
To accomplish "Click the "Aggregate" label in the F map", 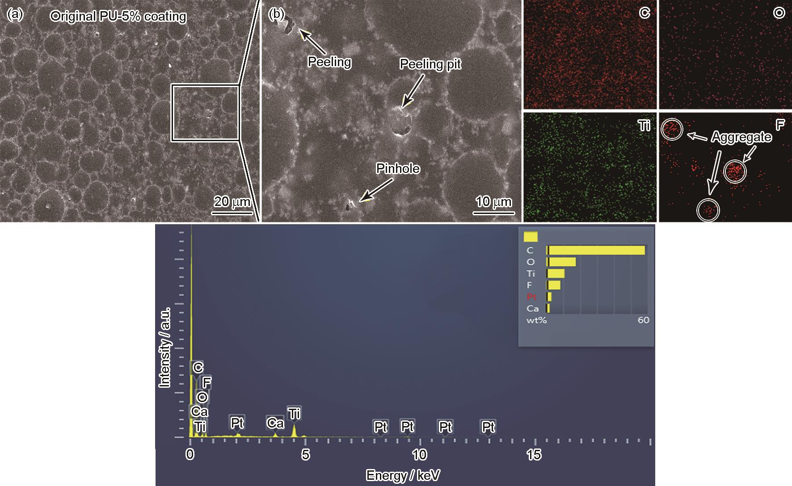I will tap(741, 137).
